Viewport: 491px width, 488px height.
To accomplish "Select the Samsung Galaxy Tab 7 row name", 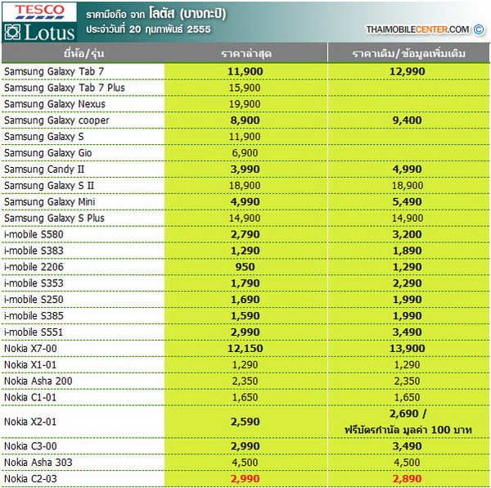I will point(54,72).
